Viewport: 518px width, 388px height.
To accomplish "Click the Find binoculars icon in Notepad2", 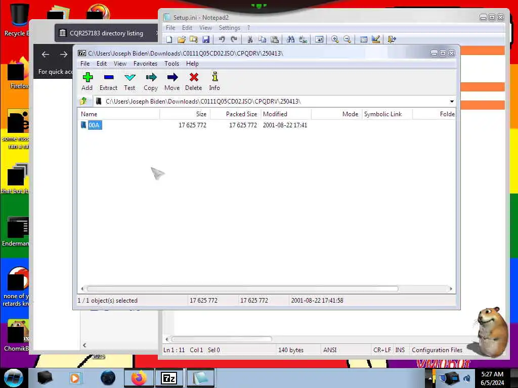I will [x=291, y=39].
